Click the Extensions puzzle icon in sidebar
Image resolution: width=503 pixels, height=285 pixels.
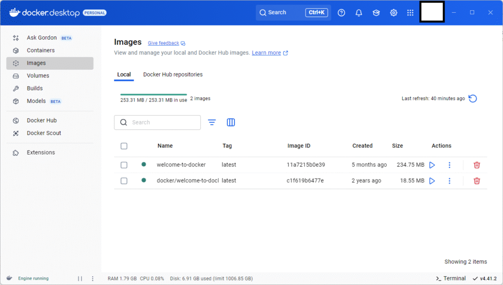(16, 153)
